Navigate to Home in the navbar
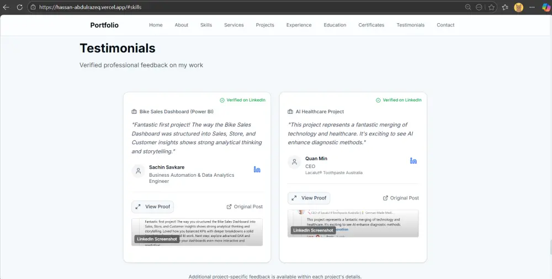 tap(156, 25)
